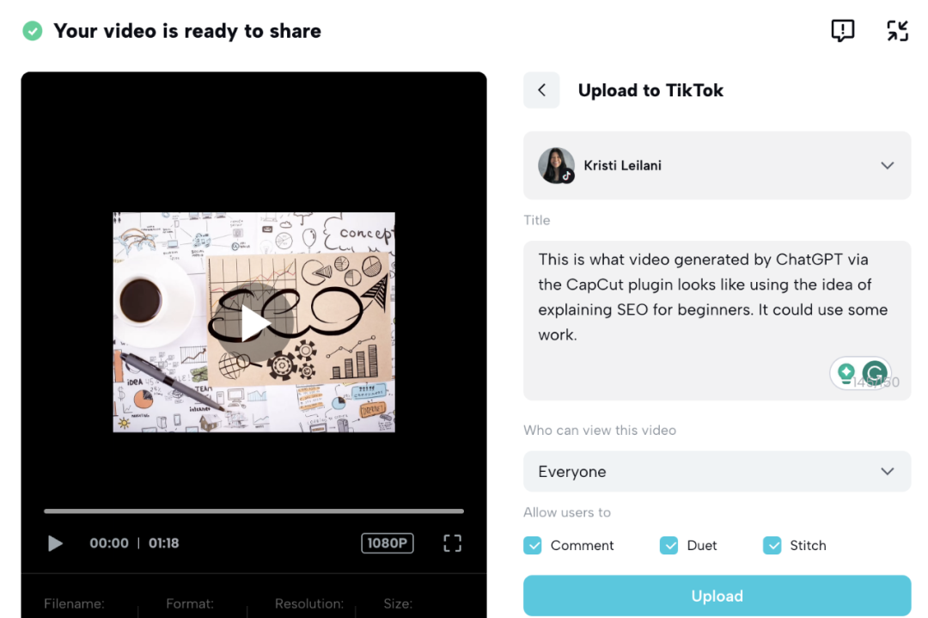Uncheck the Comment checkbox
Image resolution: width=928 pixels, height=618 pixels.
pyautogui.click(x=533, y=545)
